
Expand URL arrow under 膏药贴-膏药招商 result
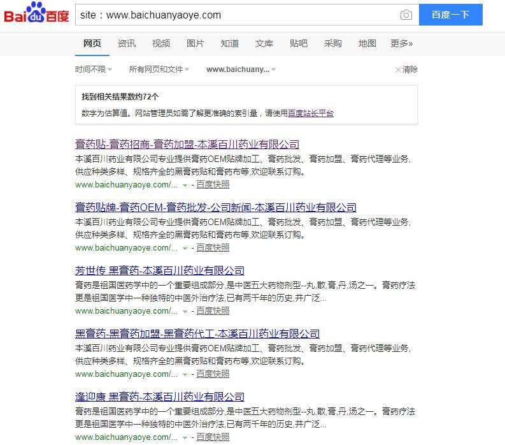(185, 186)
